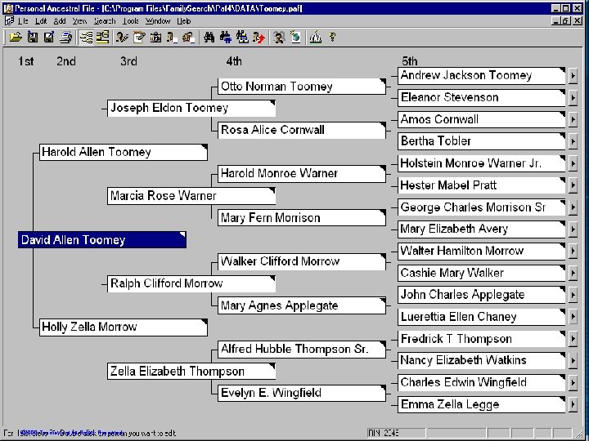Expand ancestors arrow beside George Charles Morrison Sr
This screenshot has height=441, width=589.
coord(573,207)
